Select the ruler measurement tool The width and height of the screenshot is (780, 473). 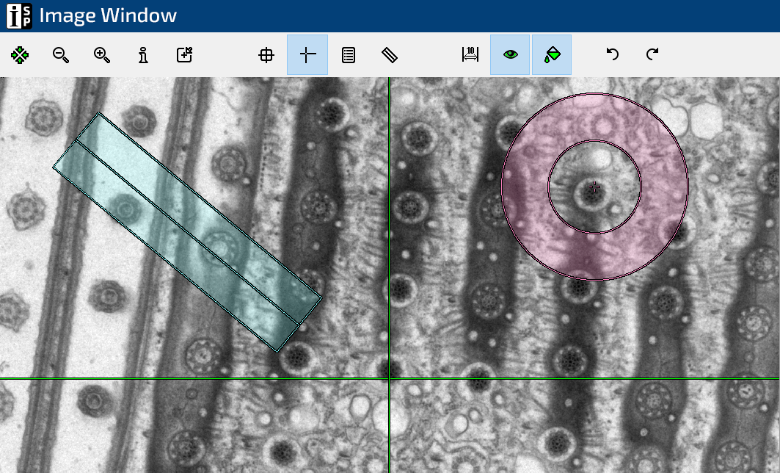click(x=390, y=55)
